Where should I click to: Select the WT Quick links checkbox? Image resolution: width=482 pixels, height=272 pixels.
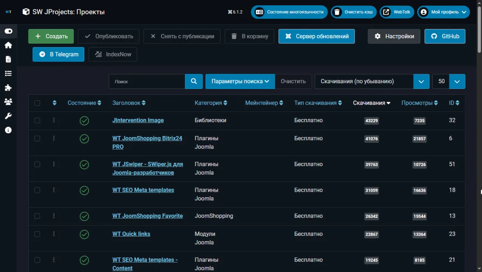[x=37, y=234]
